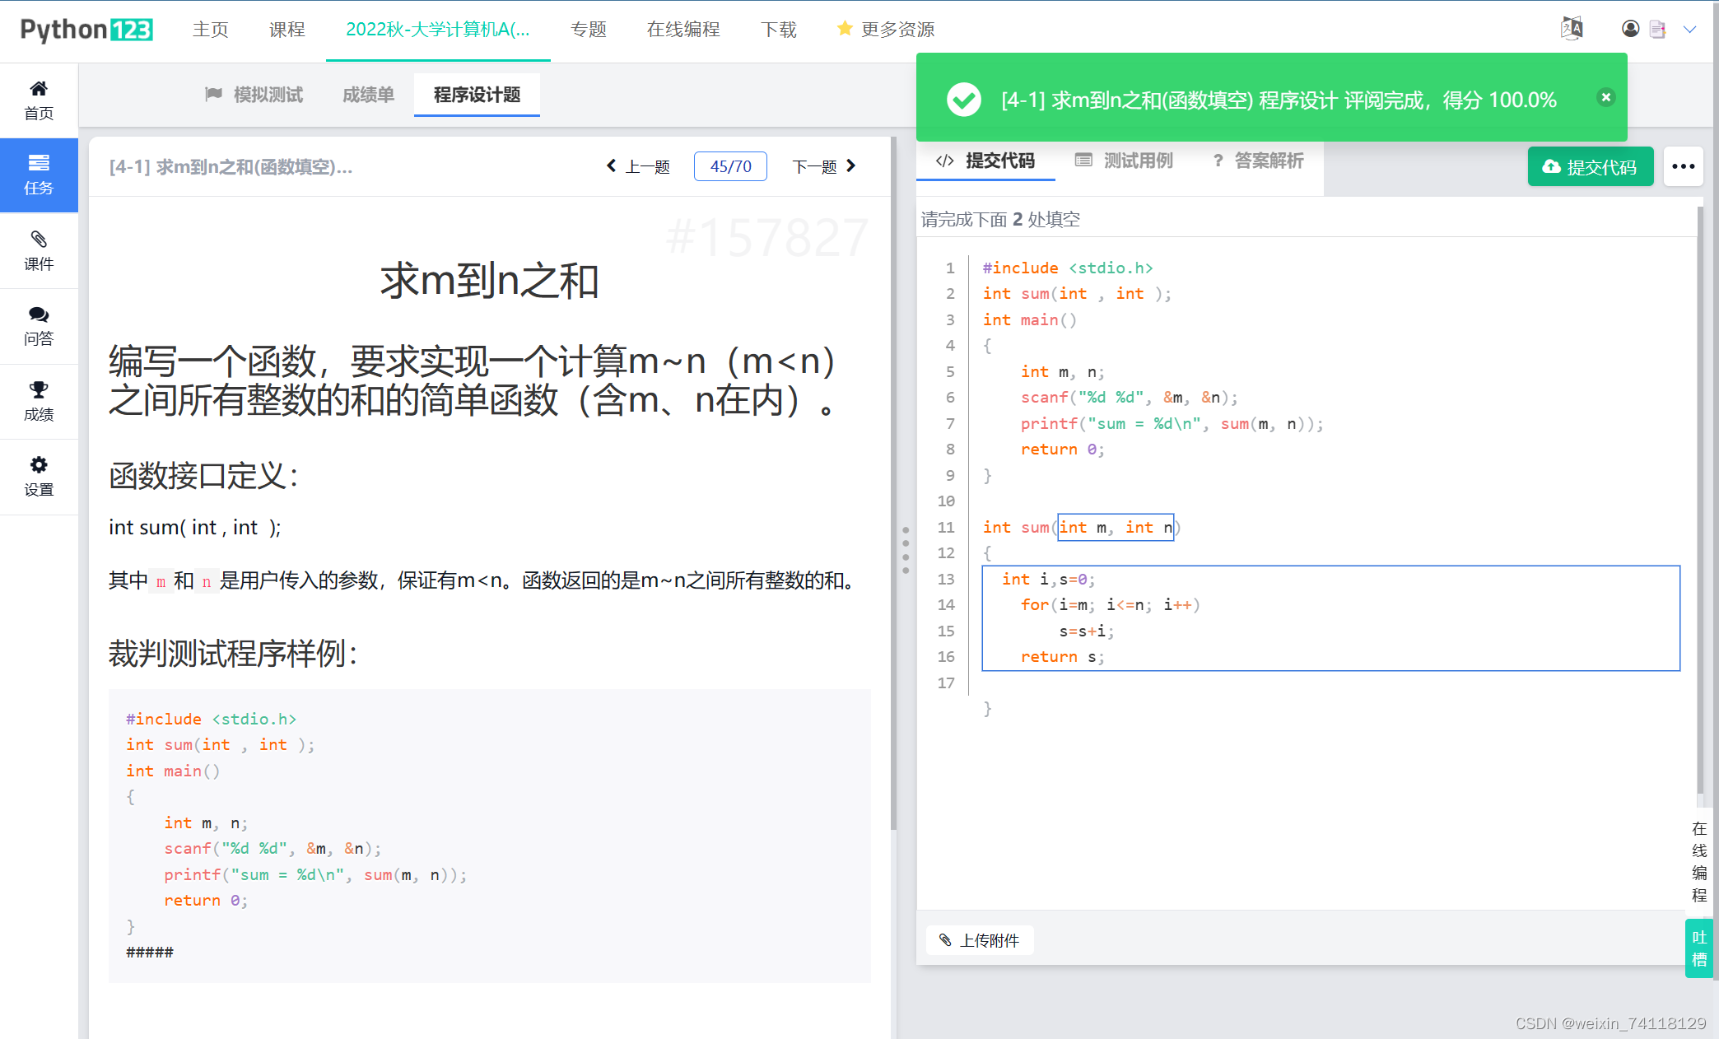Click the star icon next to 更多资源
Screen dimensions: 1719x1039
pos(844,29)
